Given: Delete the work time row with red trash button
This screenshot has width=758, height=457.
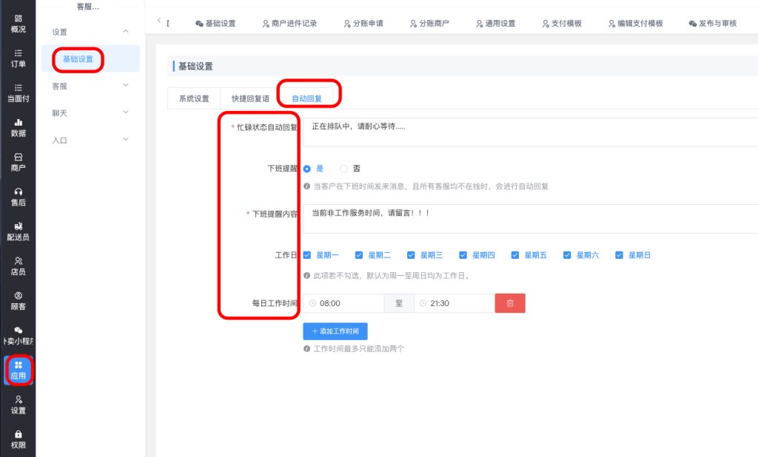Looking at the screenshot, I should (509, 303).
